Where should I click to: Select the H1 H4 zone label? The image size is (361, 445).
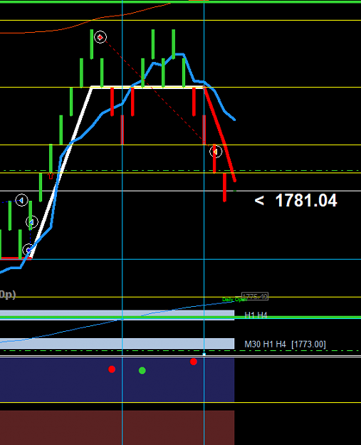pos(256,315)
